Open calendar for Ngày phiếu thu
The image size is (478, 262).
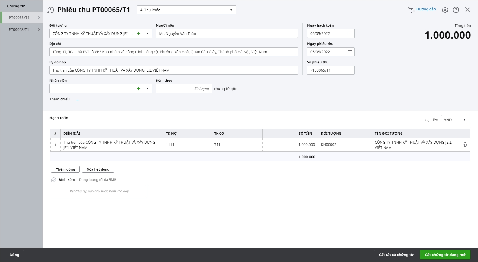click(x=350, y=51)
